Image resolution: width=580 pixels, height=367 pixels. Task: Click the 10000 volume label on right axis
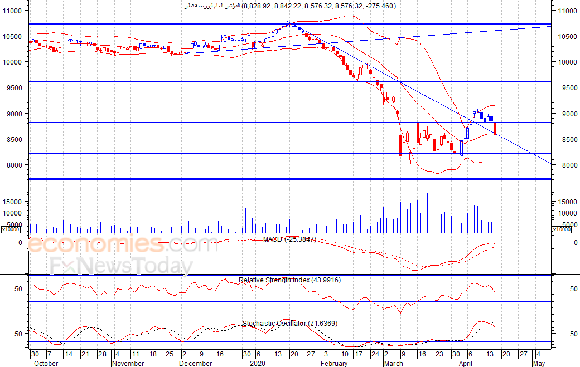click(567, 213)
